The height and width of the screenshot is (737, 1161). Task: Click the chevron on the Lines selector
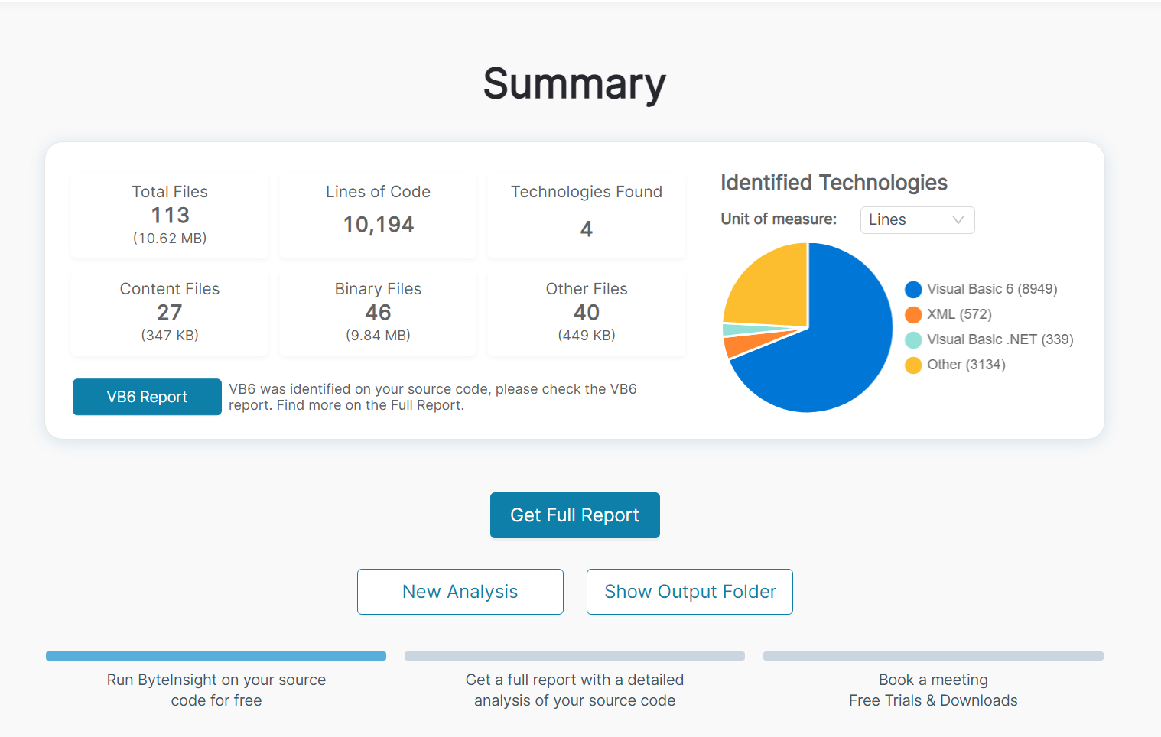click(958, 220)
